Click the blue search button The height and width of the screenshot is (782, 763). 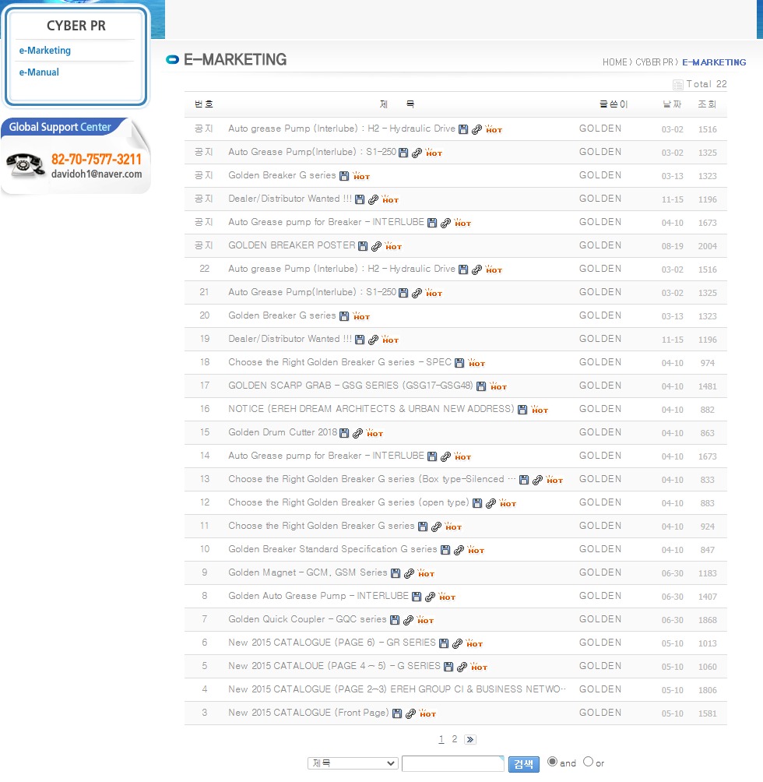point(524,764)
